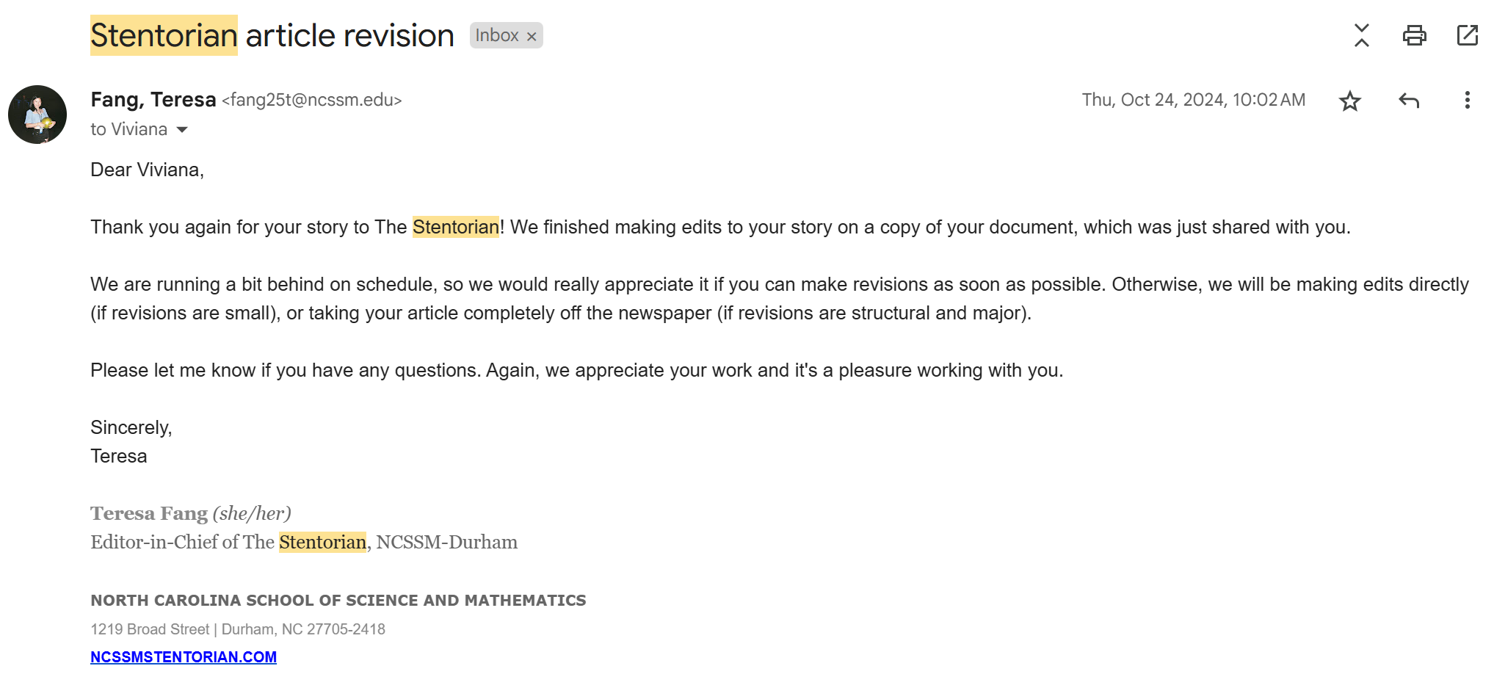Print the email using the printer icon
This screenshot has height=688, width=1494.
(x=1414, y=35)
